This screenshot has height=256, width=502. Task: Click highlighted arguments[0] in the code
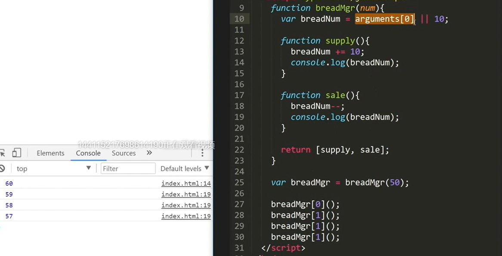pos(385,19)
